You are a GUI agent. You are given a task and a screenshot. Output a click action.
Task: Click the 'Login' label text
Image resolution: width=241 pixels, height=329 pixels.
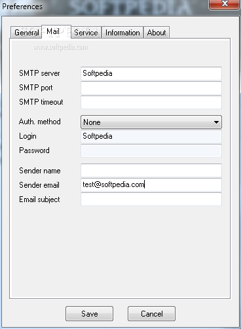[x=28, y=136]
